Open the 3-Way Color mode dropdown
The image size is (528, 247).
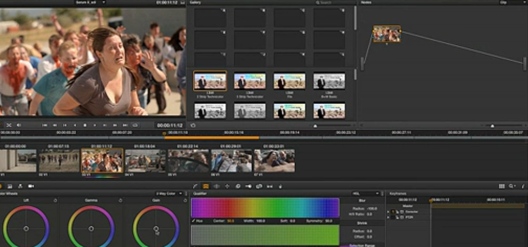click(x=169, y=193)
